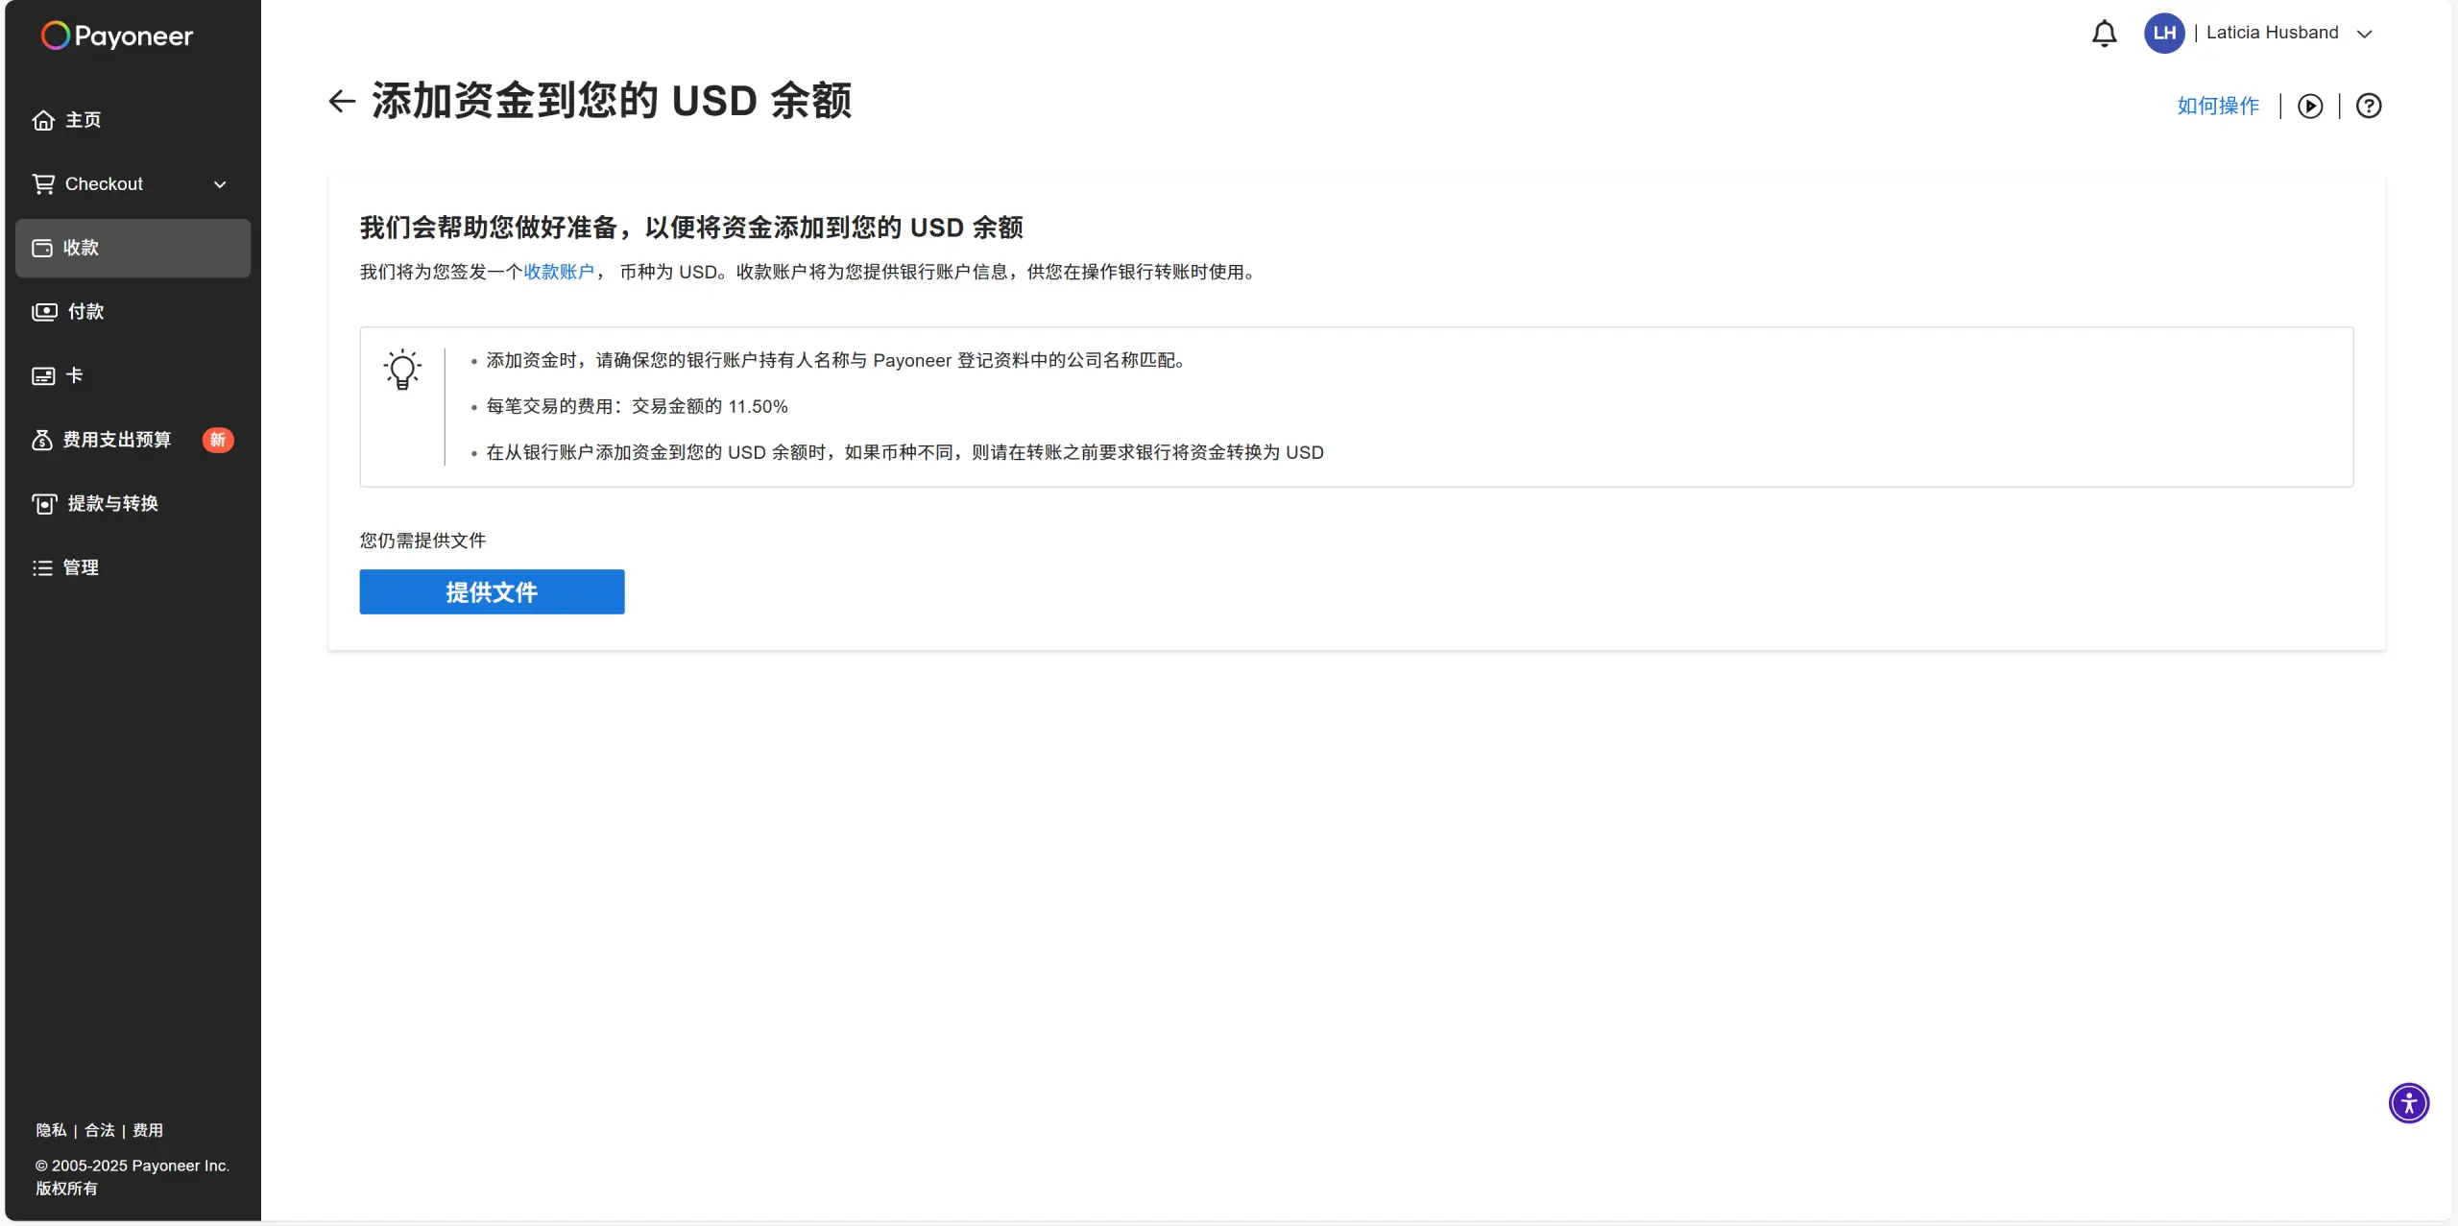Open the 费用 footer link
Image resolution: width=2458 pixels, height=1226 pixels.
(x=148, y=1130)
